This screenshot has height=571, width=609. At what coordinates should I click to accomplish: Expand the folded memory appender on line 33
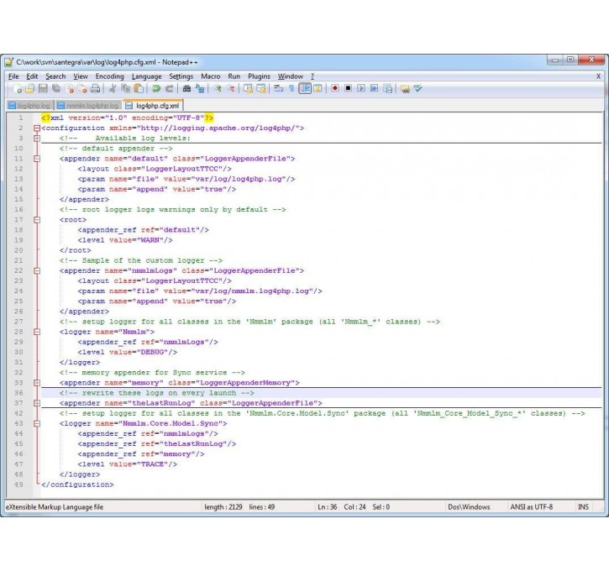[36, 382]
